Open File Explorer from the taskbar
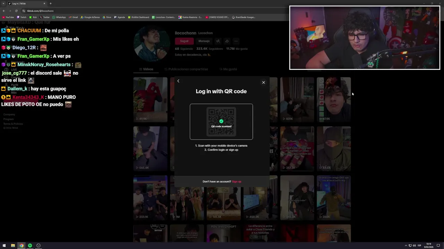 (13, 246)
